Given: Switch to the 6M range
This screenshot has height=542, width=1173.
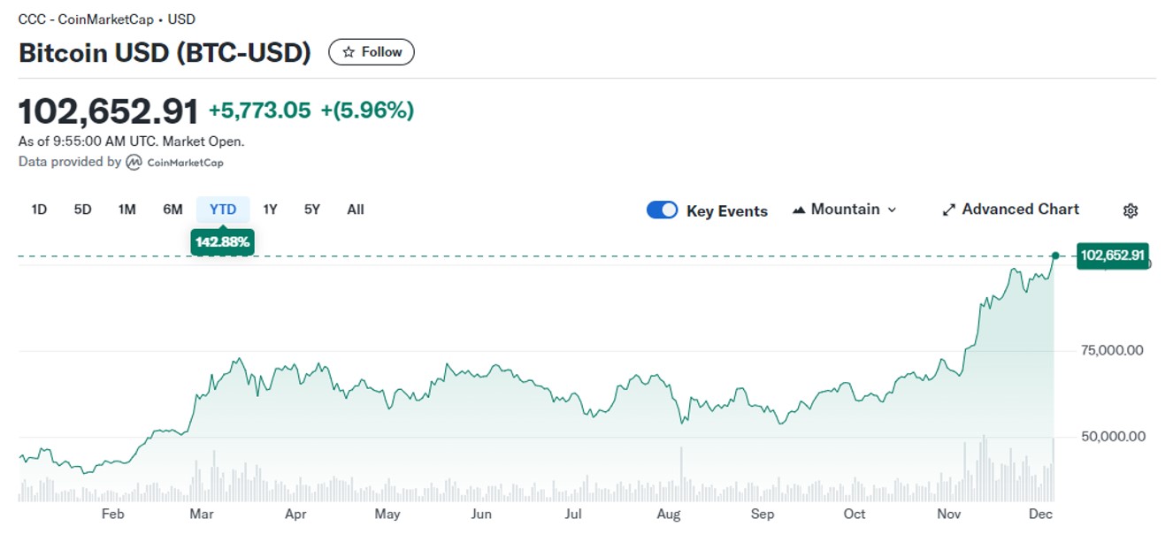Looking at the screenshot, I should pyautogui.click(x=172, y=210).
